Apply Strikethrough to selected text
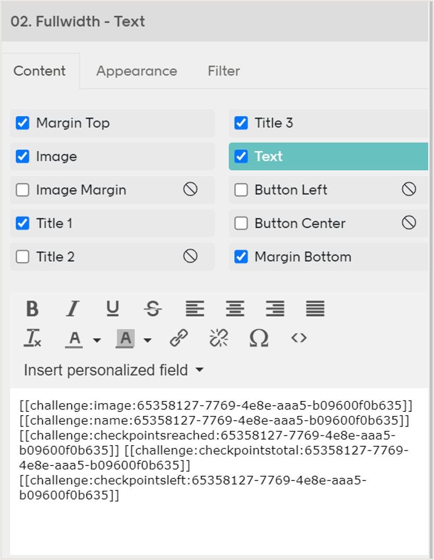The image size is (434, 560). pyautogui.click(x=152, y=309)
